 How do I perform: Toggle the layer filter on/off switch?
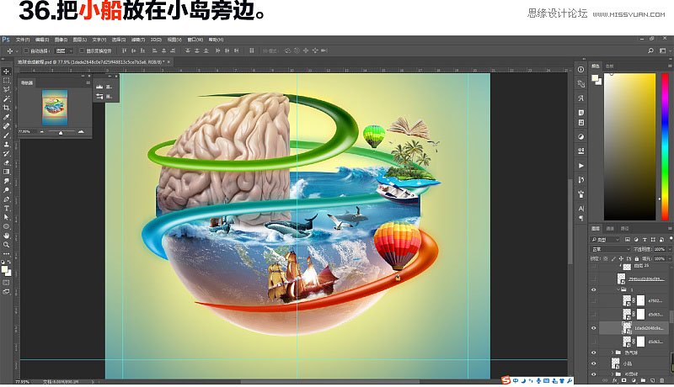point(670,240)
